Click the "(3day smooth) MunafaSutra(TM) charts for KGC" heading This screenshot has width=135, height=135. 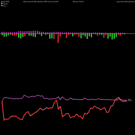click(x=41, y=2)
